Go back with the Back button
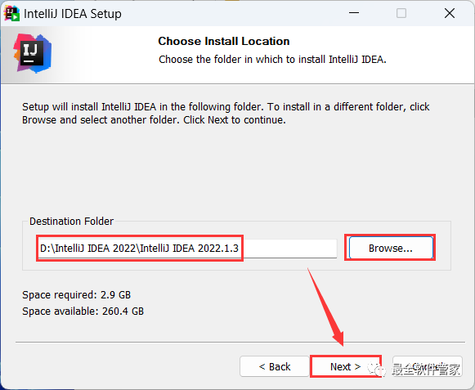Screen dimensions: 475x390 [x=275, y=366]
